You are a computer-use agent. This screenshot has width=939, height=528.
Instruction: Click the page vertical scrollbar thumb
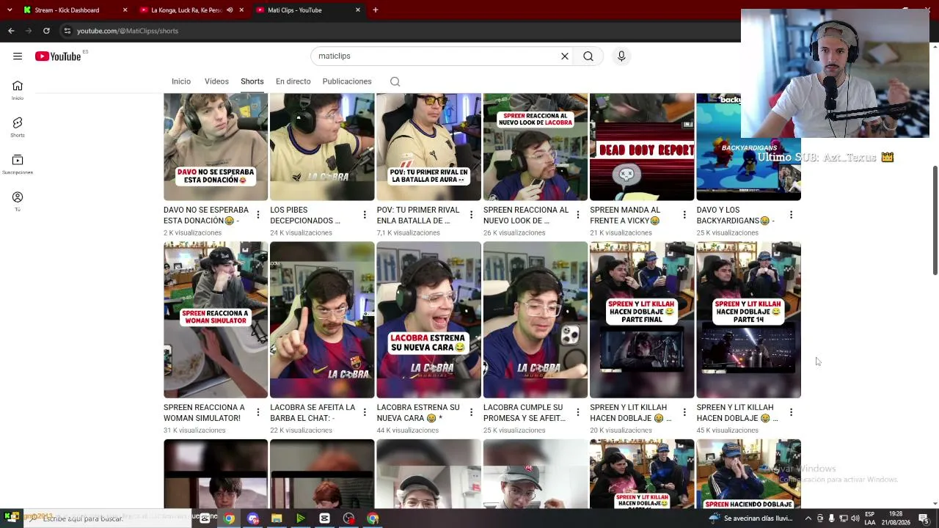(935, 220)
